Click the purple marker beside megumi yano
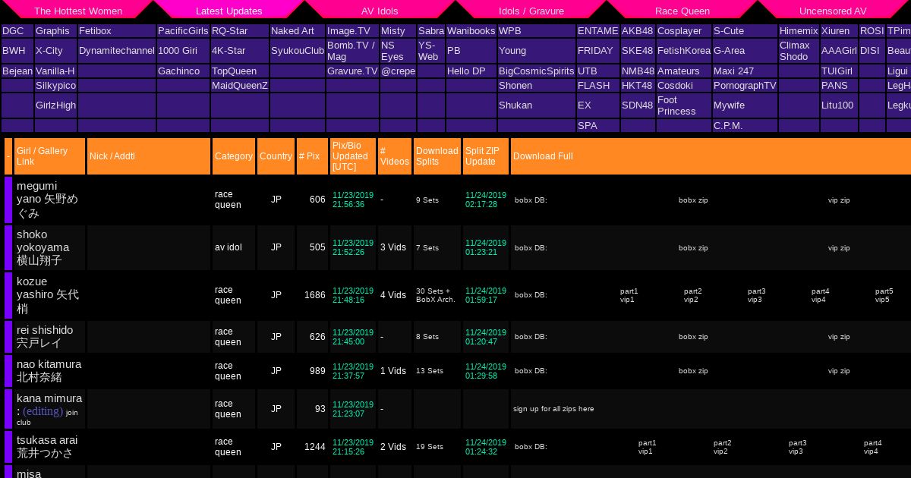This screenshot has height=478, width=911. 8,200
